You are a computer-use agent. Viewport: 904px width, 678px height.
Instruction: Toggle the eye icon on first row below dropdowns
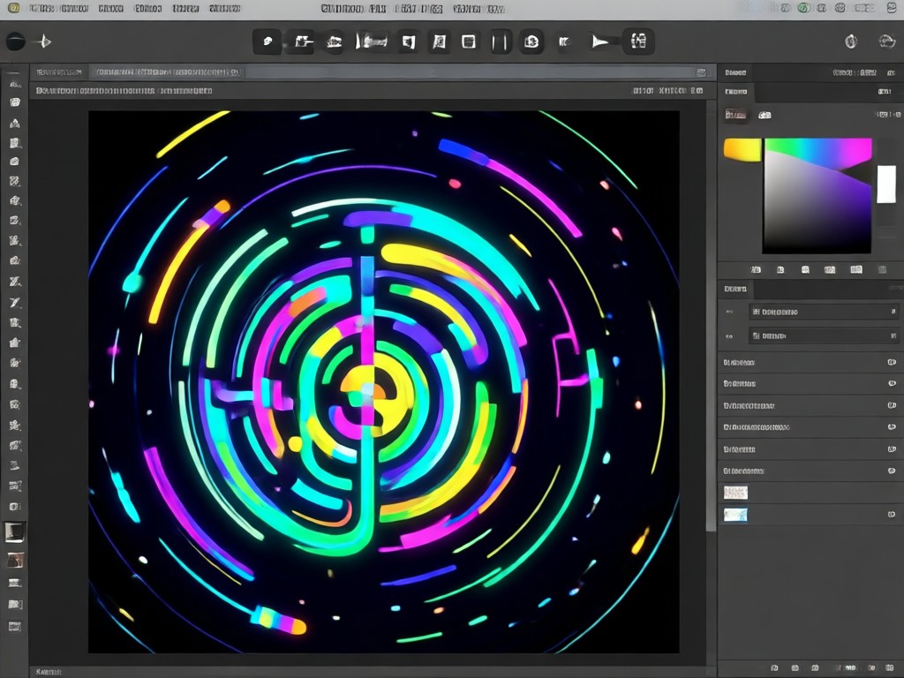pyautogui.click(x=892, y=362)
